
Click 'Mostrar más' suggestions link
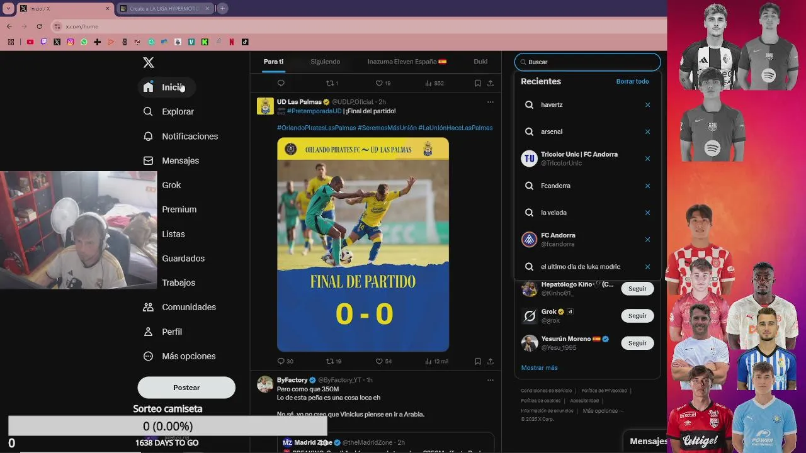point(539,367)
